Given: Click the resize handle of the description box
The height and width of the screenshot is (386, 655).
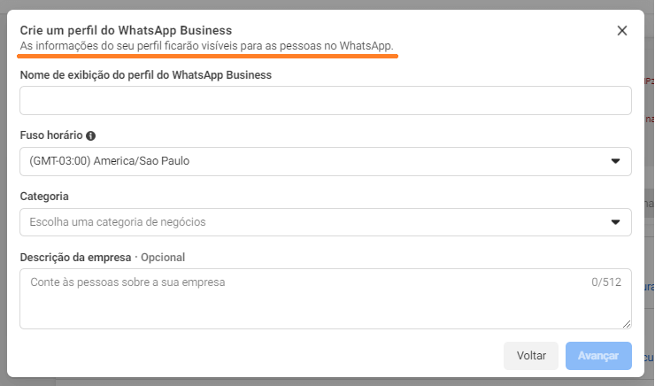Looking at the screenshot, I should 627,324.
